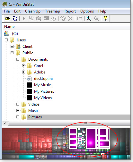
Task: Collapse the Documents folder
Action: tap(18, 59)
